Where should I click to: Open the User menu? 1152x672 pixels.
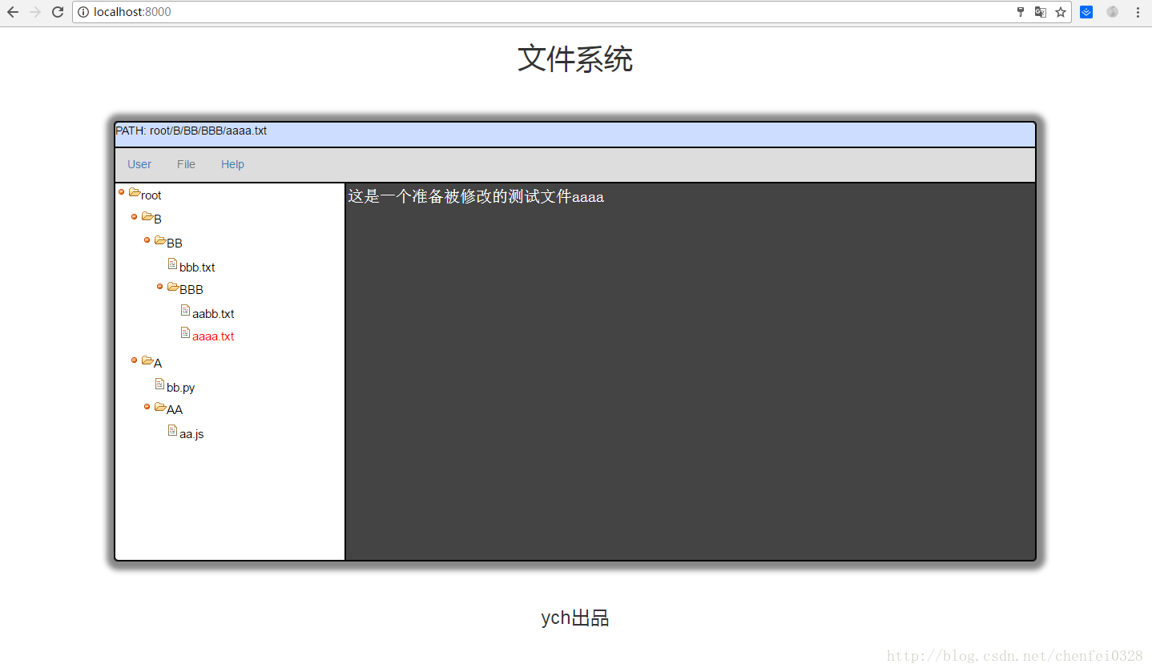tap(139, 164)
